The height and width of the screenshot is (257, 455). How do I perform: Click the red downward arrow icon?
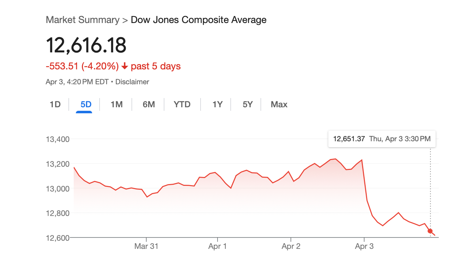pyautogui.click(x=125, y=66)
